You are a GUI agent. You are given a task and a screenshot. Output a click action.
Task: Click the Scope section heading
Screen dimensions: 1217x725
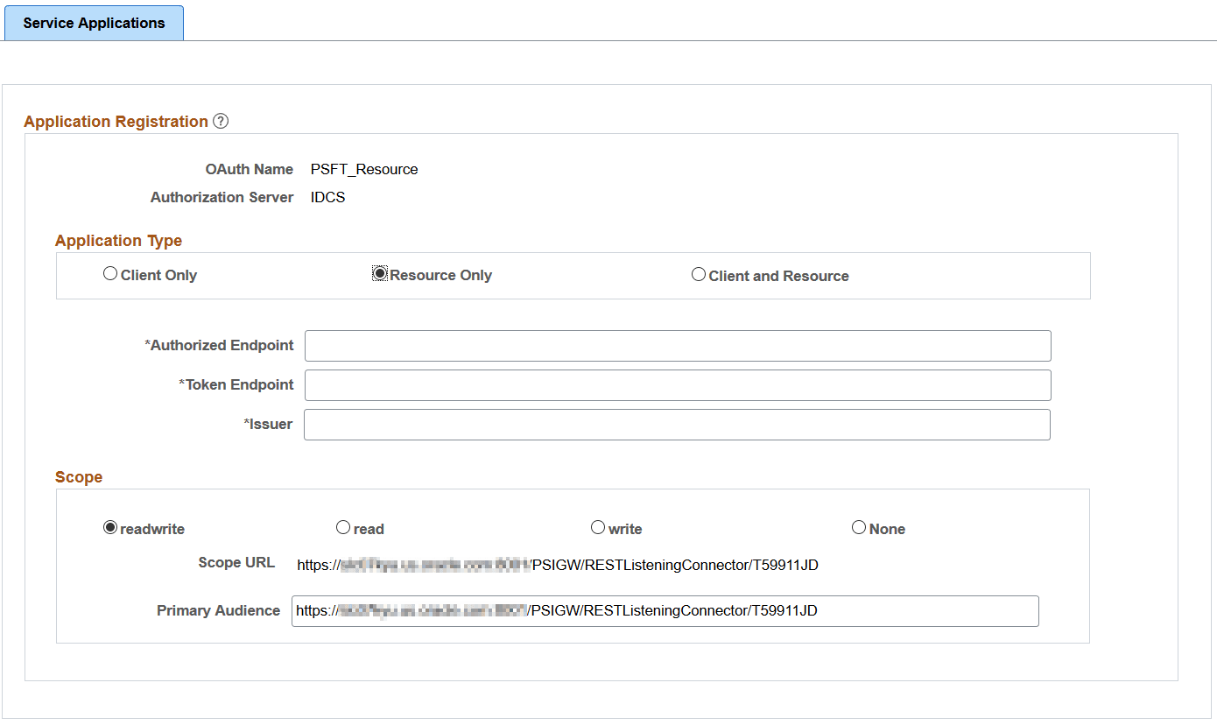[79, 476]
